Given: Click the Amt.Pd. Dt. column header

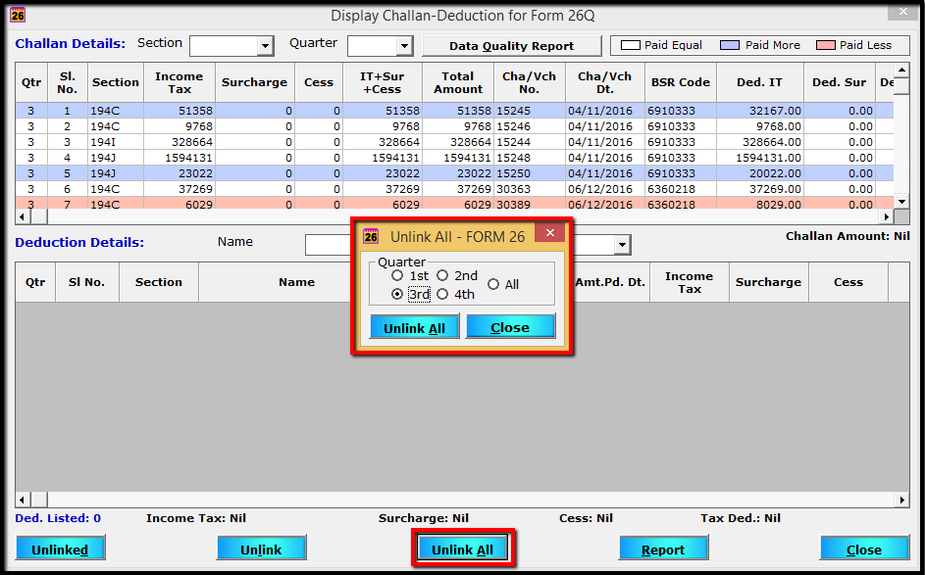Looking at the screenshot, I should [610, 282].
